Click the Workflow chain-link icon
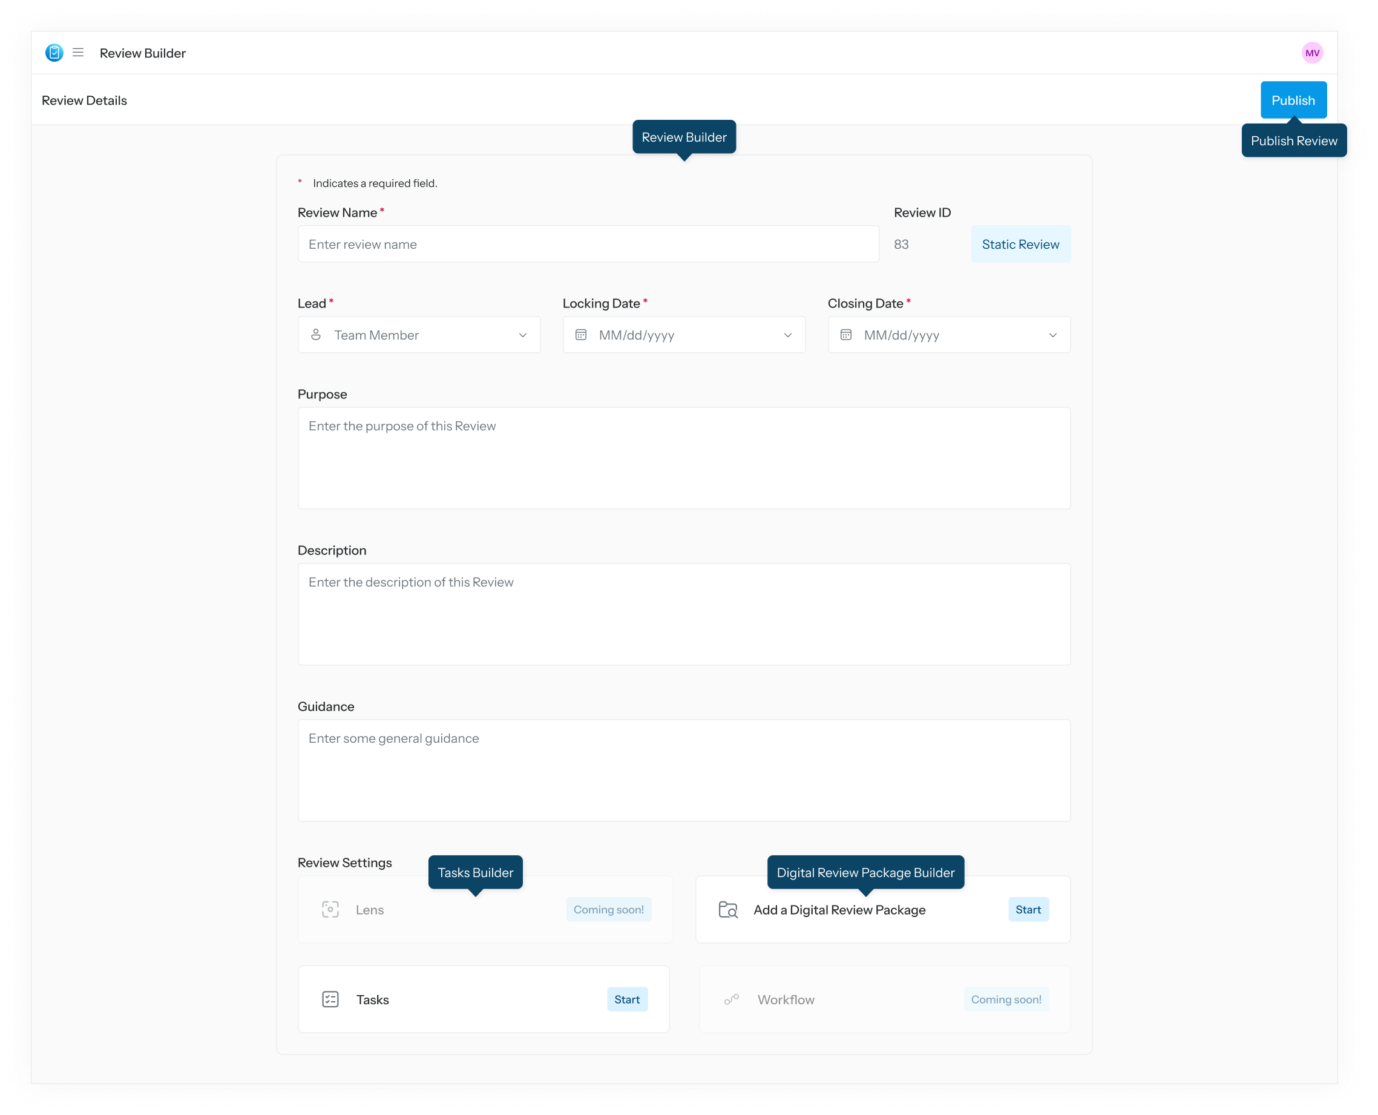This screenshot has width=1378, height=1115. pos(732,999)
